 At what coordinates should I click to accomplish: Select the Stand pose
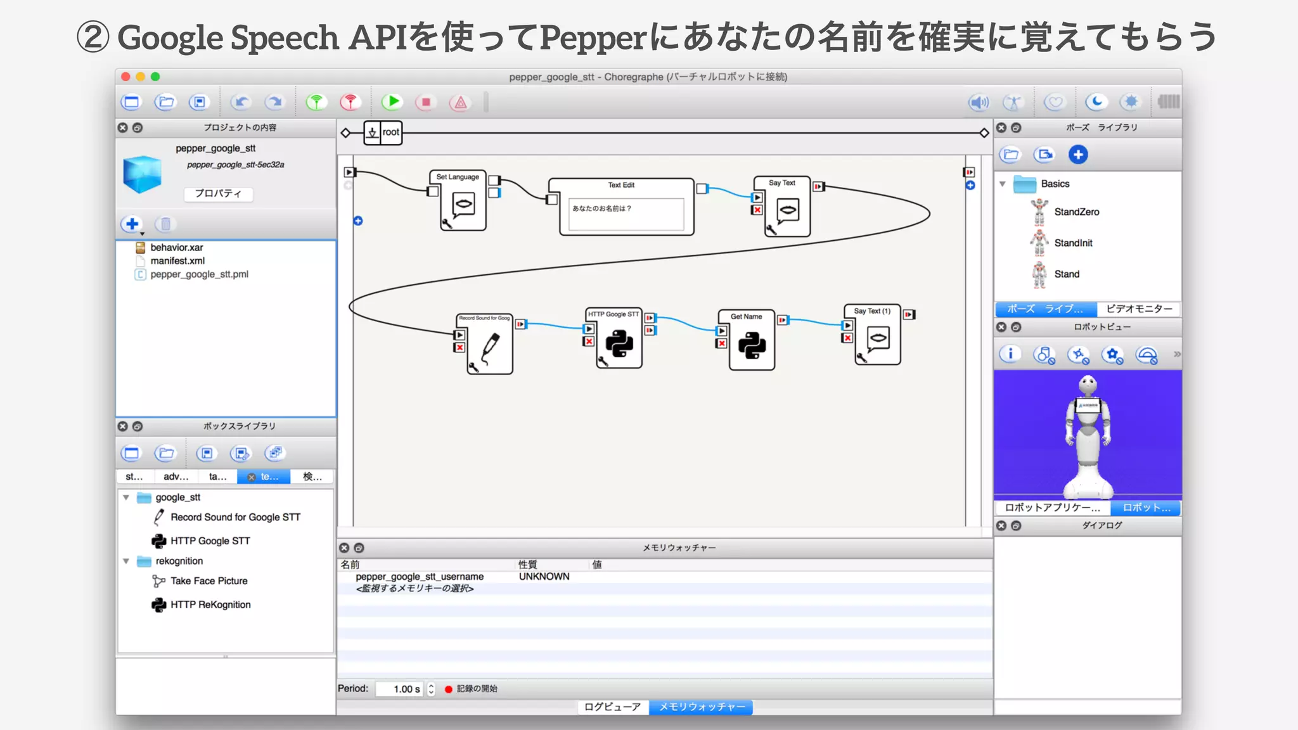pos(1066,274)
